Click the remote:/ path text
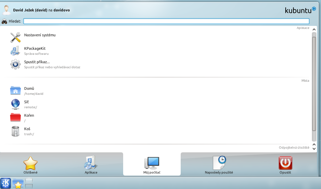Image resolution: width=321 pixels, height=189 pixels. pyautogui.click(x=31, y=107)
